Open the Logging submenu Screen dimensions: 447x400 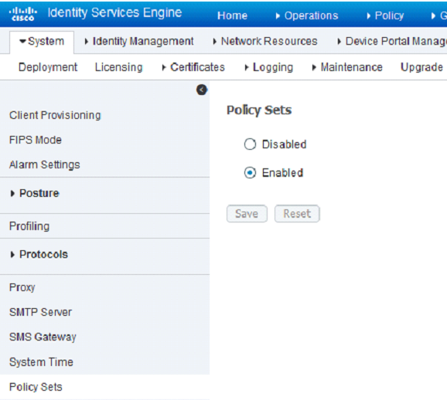(269, 67)
